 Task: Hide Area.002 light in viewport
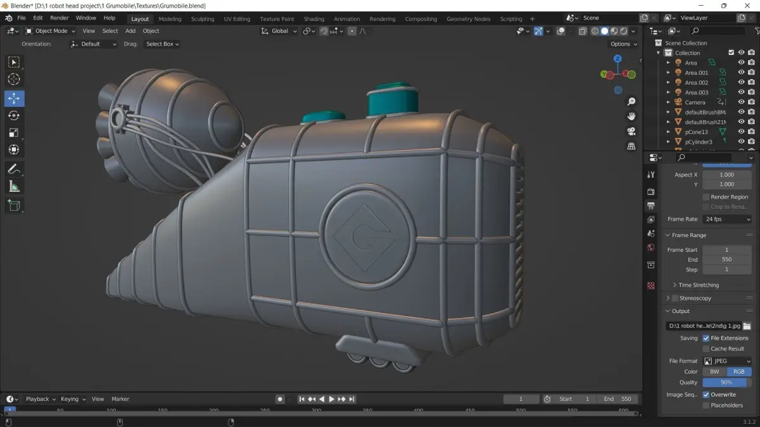(x=741, y=82)
